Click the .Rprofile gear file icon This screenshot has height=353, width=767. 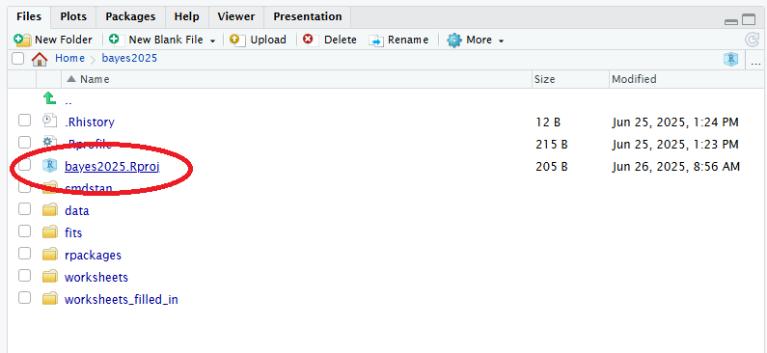pos(49,143)
